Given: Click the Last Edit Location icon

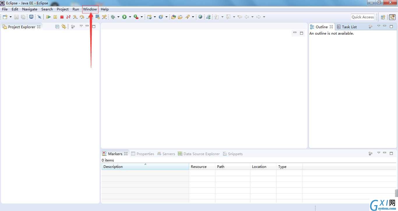Looking at the screenshot, I should (240, 17).
